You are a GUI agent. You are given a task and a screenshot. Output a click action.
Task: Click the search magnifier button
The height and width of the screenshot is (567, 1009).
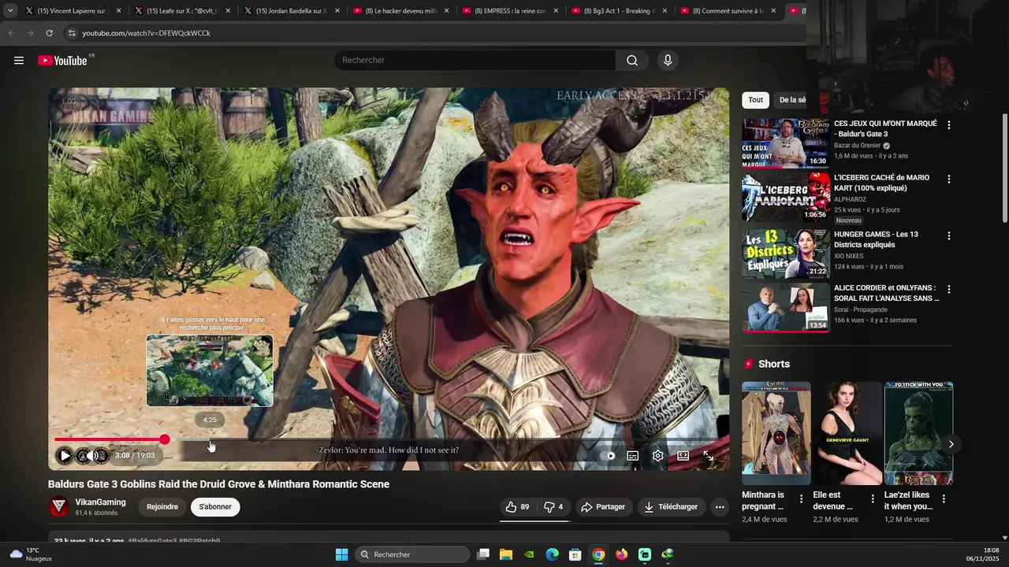632,61
